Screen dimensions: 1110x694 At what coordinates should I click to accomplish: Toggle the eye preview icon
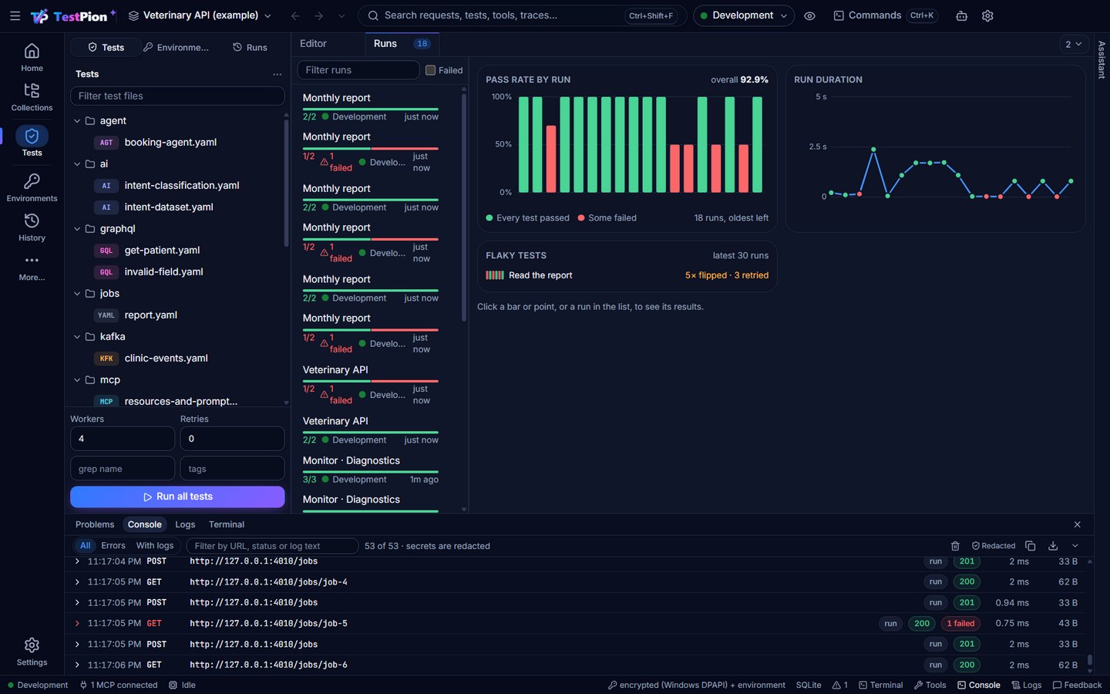tap(809, 15)
